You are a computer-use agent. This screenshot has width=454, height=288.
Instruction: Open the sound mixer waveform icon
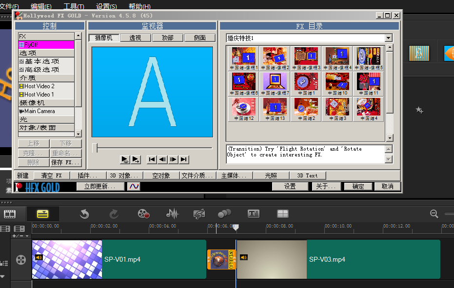click(172, 214)
